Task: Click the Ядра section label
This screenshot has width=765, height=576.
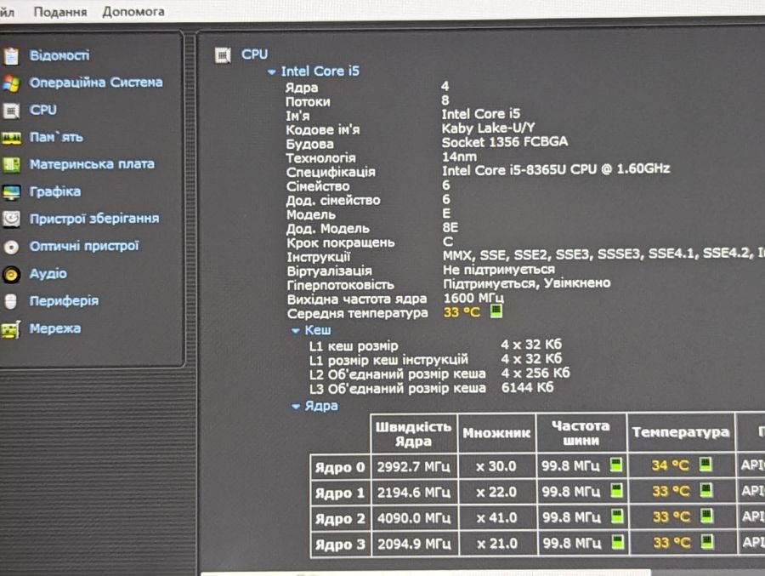Action: tap(321, 406)
